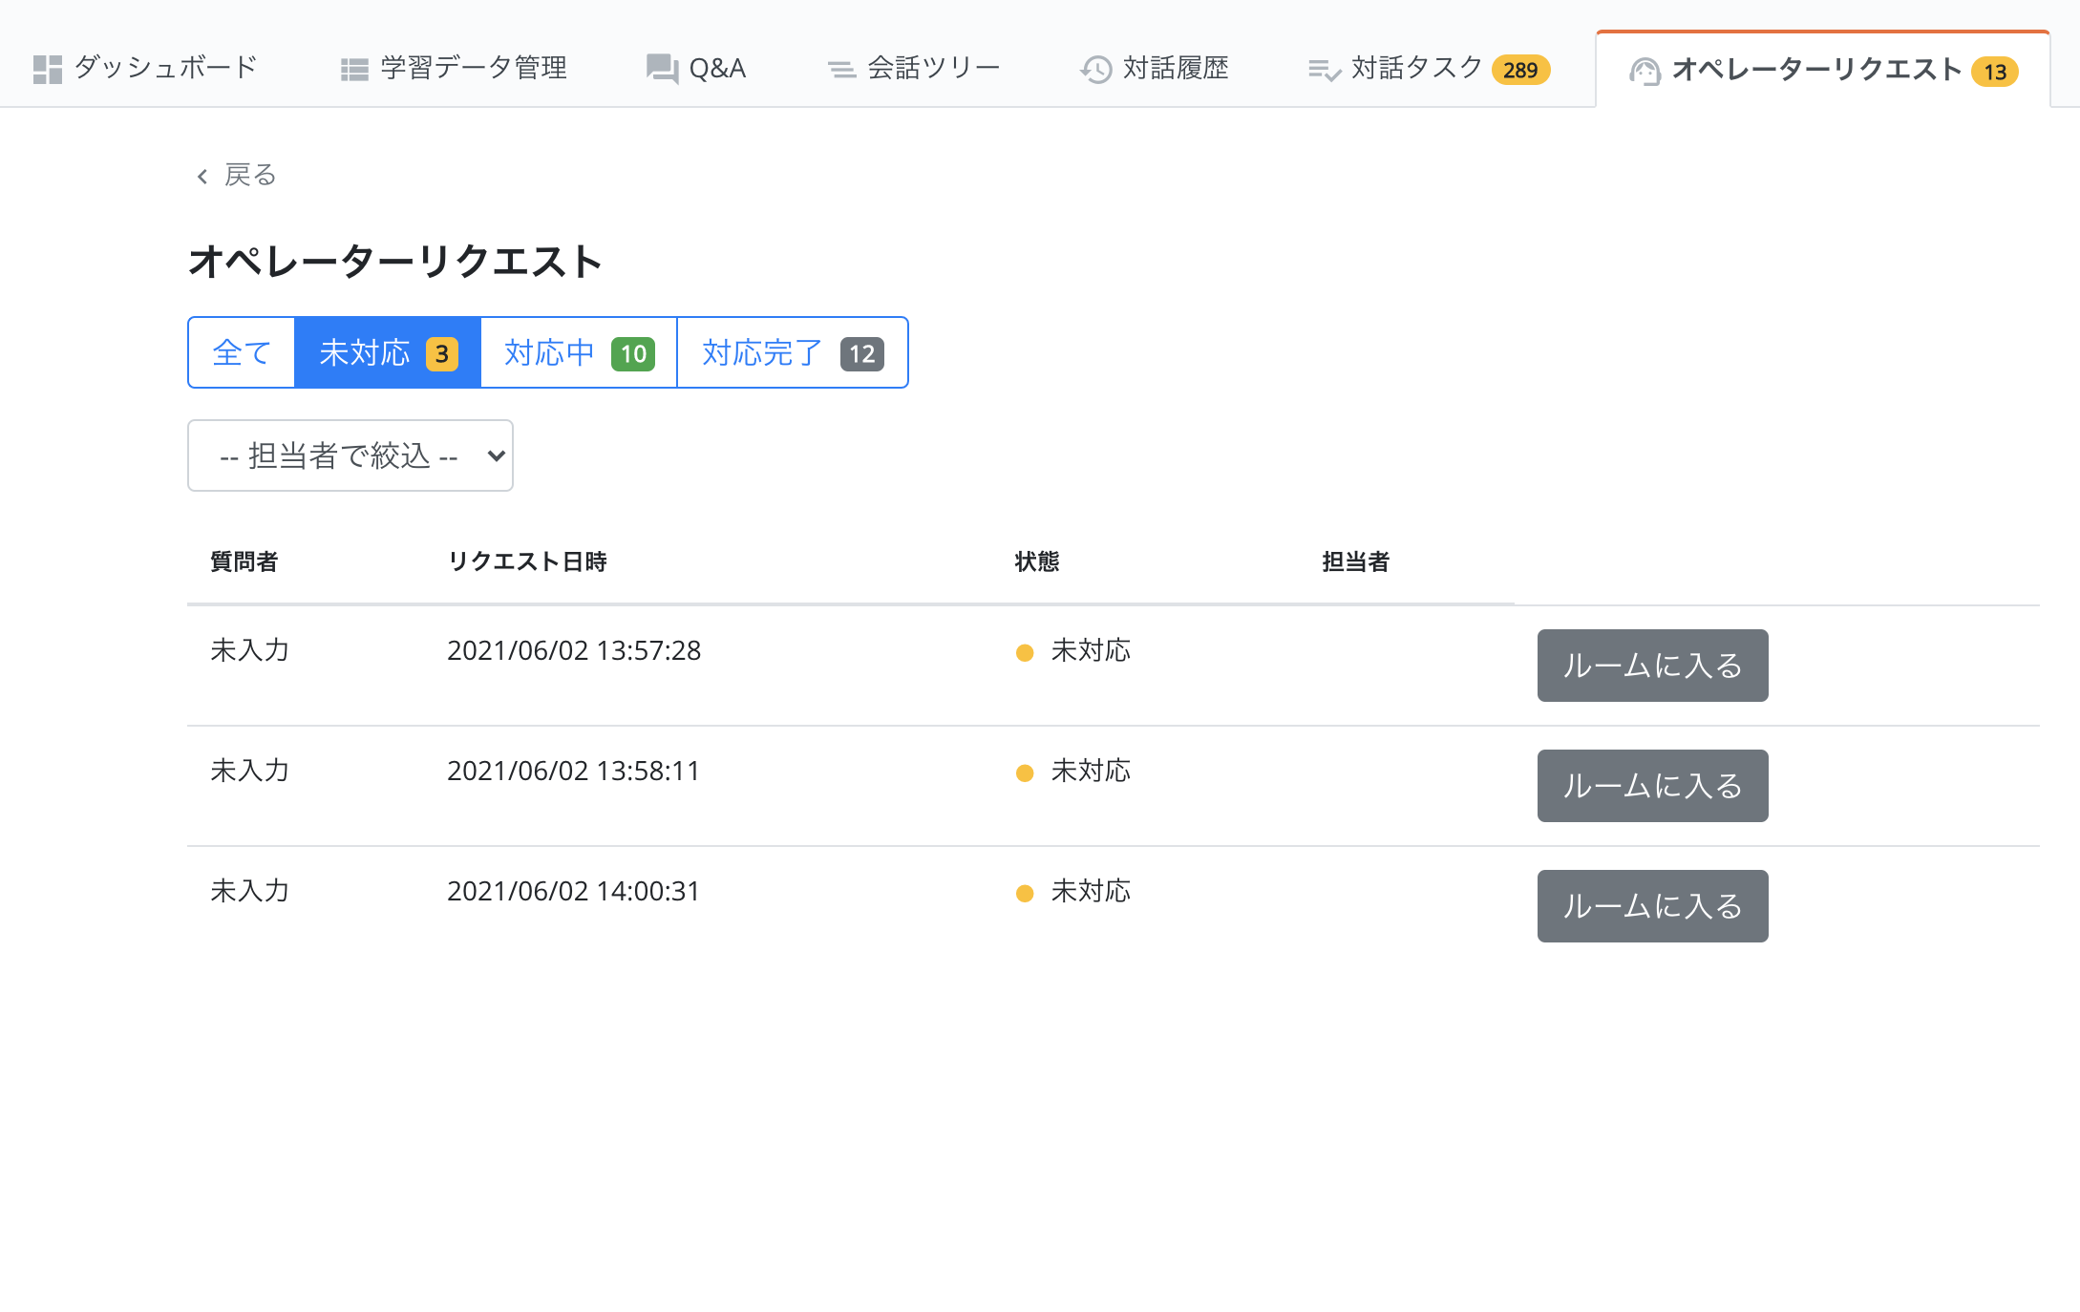2080x1312 pixels.
Task: Switch filter to 対応中
Action: 578,352
